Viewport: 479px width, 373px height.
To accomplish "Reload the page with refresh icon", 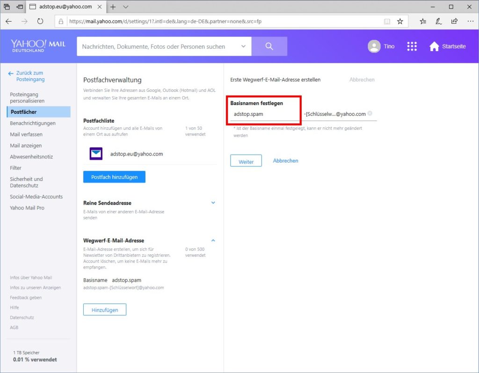I will click(x=40, y=21).
